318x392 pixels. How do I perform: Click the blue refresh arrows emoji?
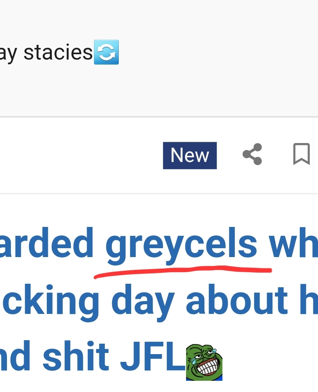point(106,52)
